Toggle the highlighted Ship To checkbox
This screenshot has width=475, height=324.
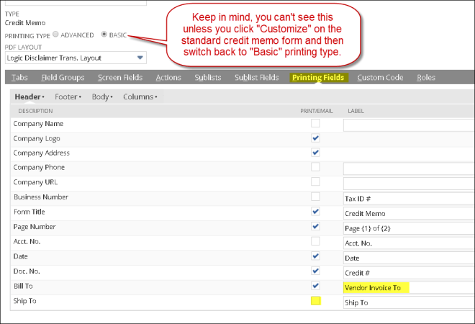(315, 301)
